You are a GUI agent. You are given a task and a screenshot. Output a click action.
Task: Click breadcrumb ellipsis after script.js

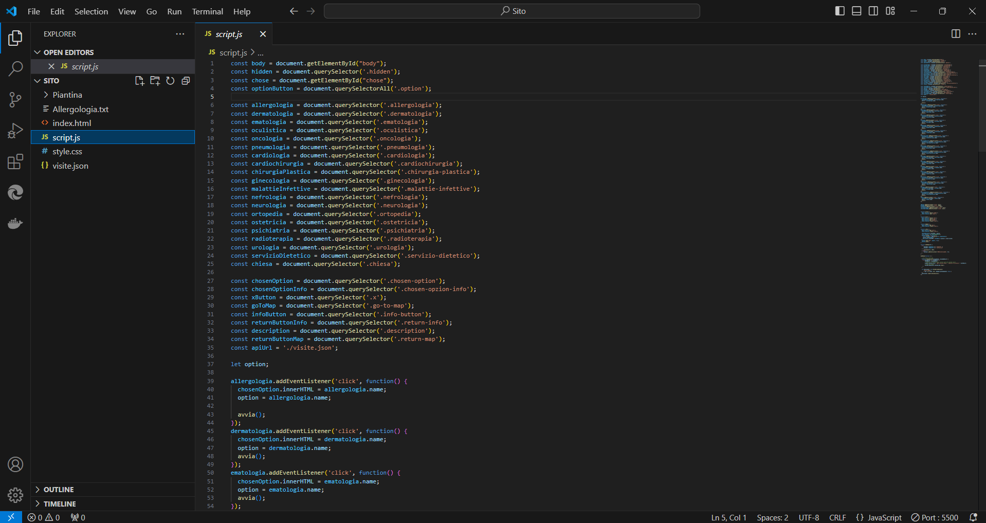click(x=261, y=52)
